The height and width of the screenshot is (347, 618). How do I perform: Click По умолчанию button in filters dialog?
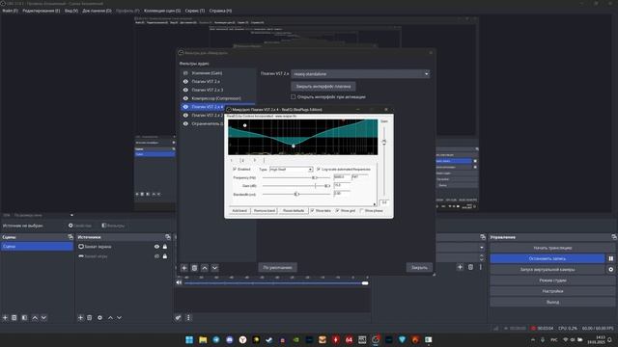pos(277,268)
